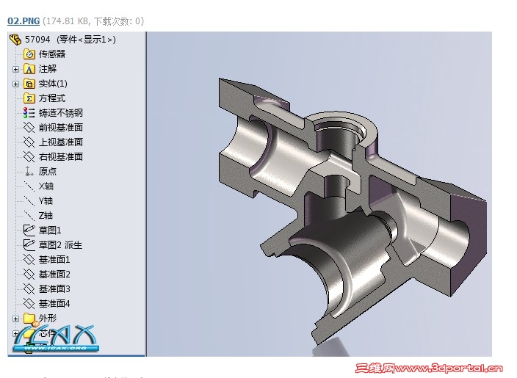Select the 前视基准面 front plane label
517x378 pixels.
(61, 128)
